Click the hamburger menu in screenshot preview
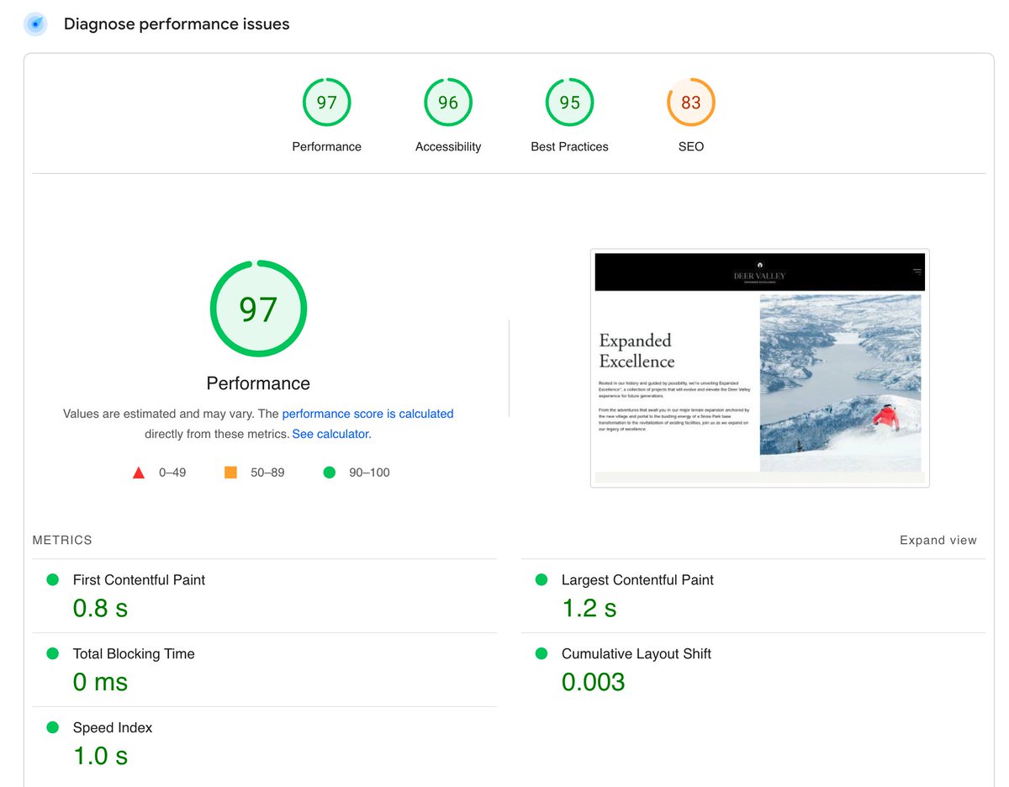Image resolution: width=1009 pixels, height=787 pixels. tap(917, 272)
